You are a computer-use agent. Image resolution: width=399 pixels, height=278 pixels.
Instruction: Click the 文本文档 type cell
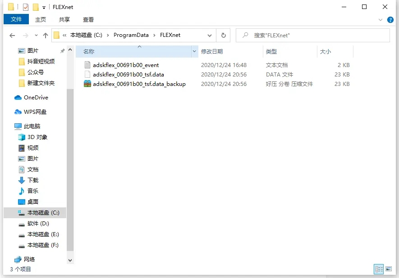277,65
